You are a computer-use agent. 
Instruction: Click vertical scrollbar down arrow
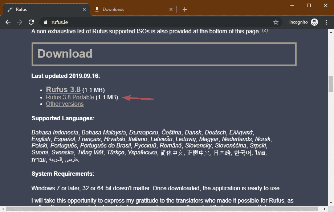(x=331, y=203)
